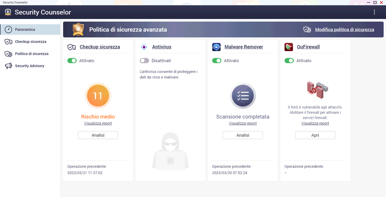Click the date 2023/03/20 07:52:24
386x197 pixels.
click(230, 173)
